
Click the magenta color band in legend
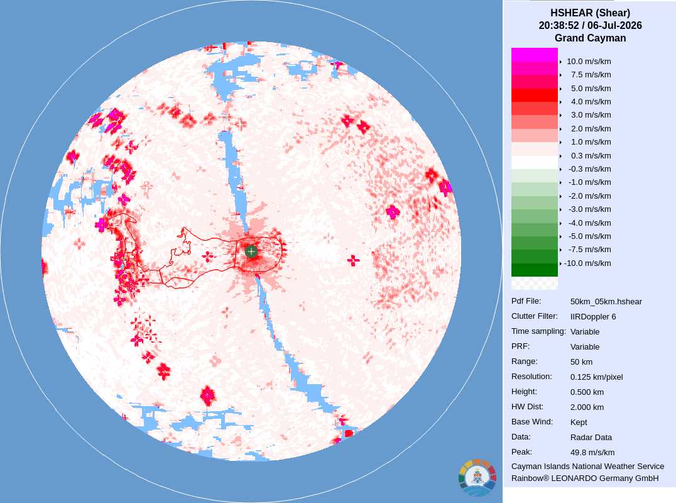535,55
